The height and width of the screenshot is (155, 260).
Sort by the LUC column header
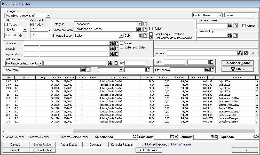[212, 77]
